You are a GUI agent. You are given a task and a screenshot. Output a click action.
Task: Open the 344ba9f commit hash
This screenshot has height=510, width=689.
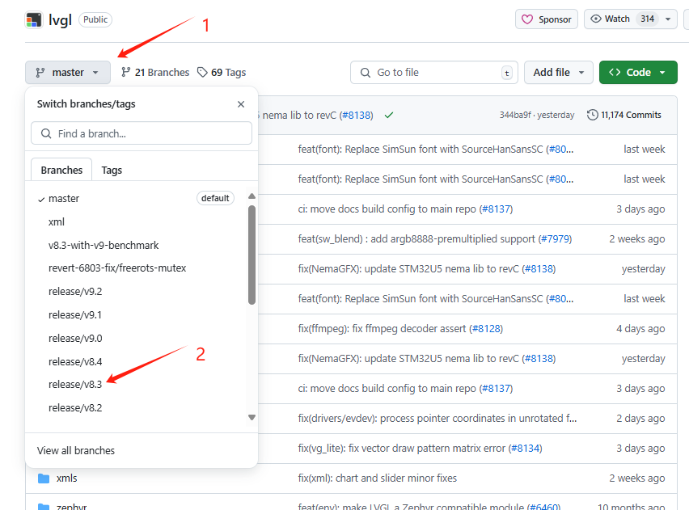point(515,115)
